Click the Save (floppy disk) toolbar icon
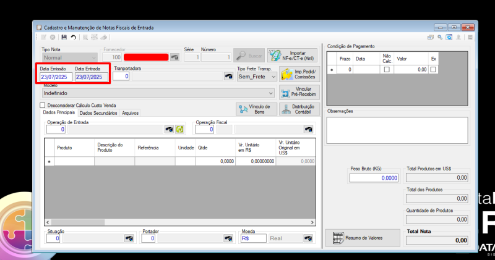Viewport: 495px width, 260px height. pos(64,38)
